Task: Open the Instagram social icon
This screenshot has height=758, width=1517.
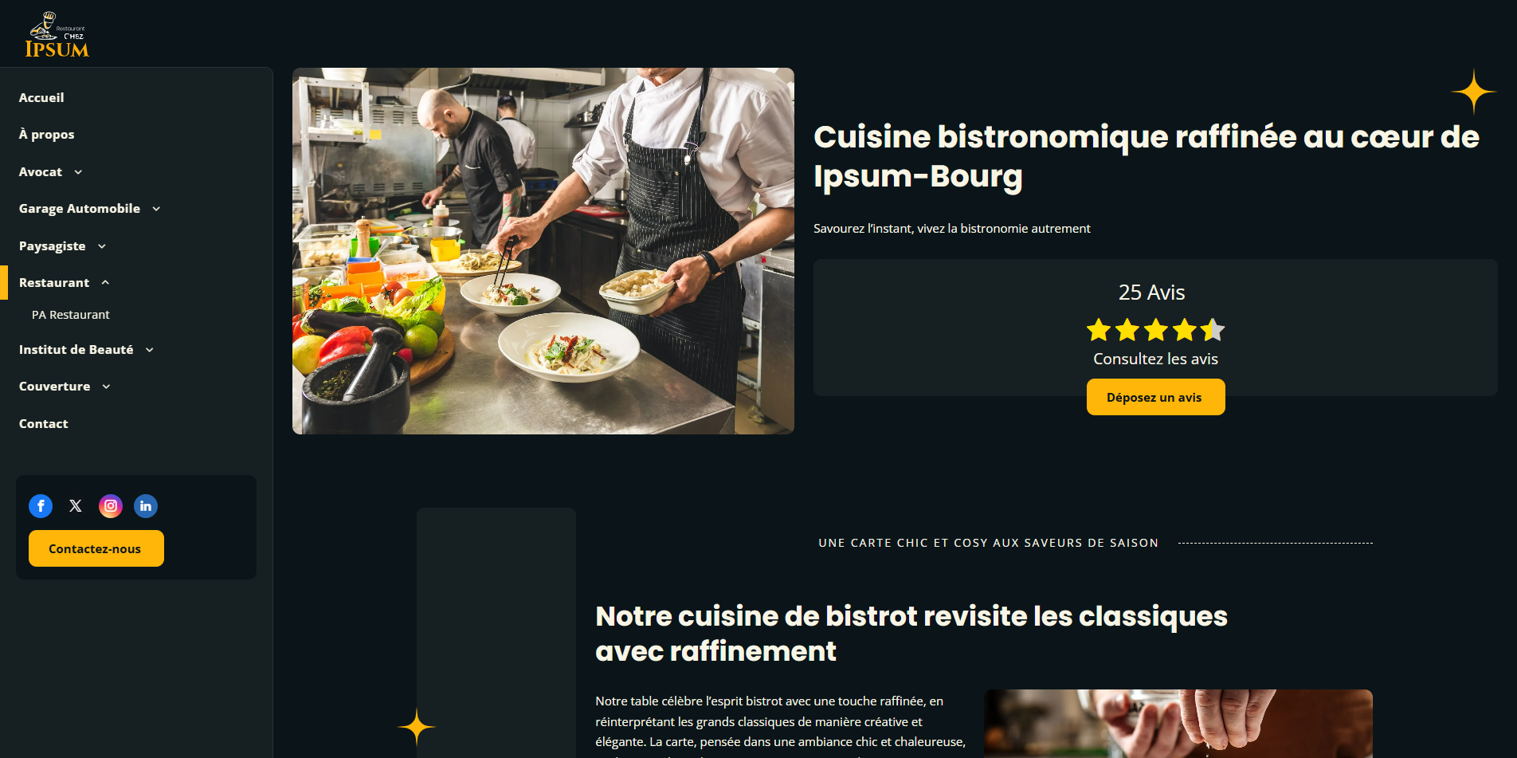Action: point(111,506)
